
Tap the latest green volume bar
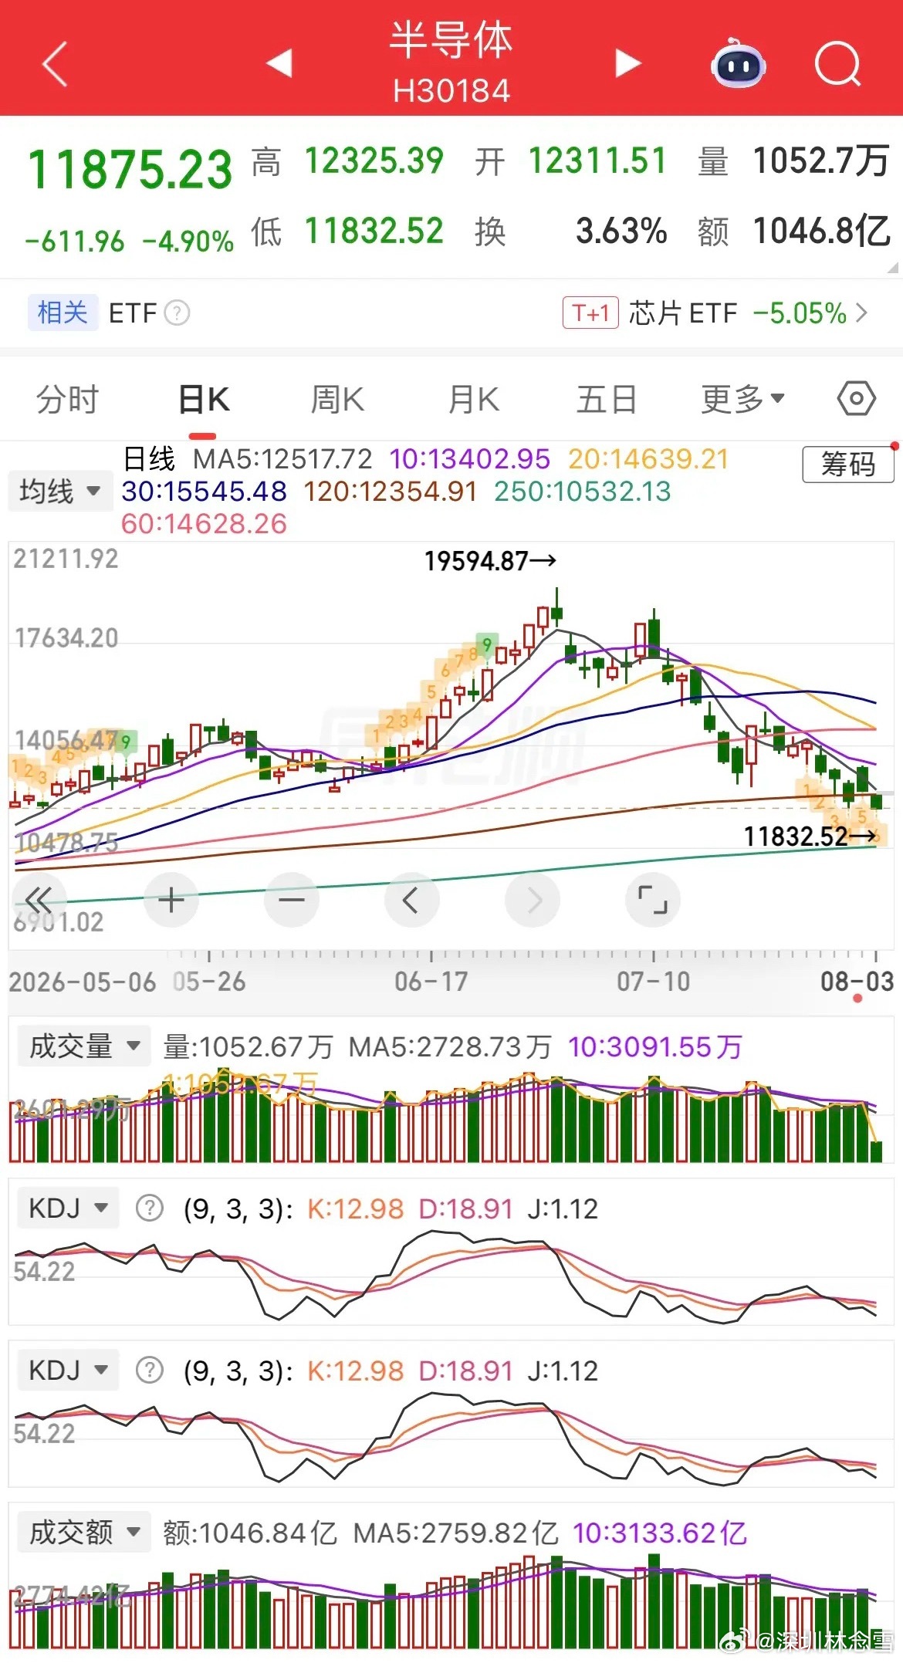[x=876, y=1151]
